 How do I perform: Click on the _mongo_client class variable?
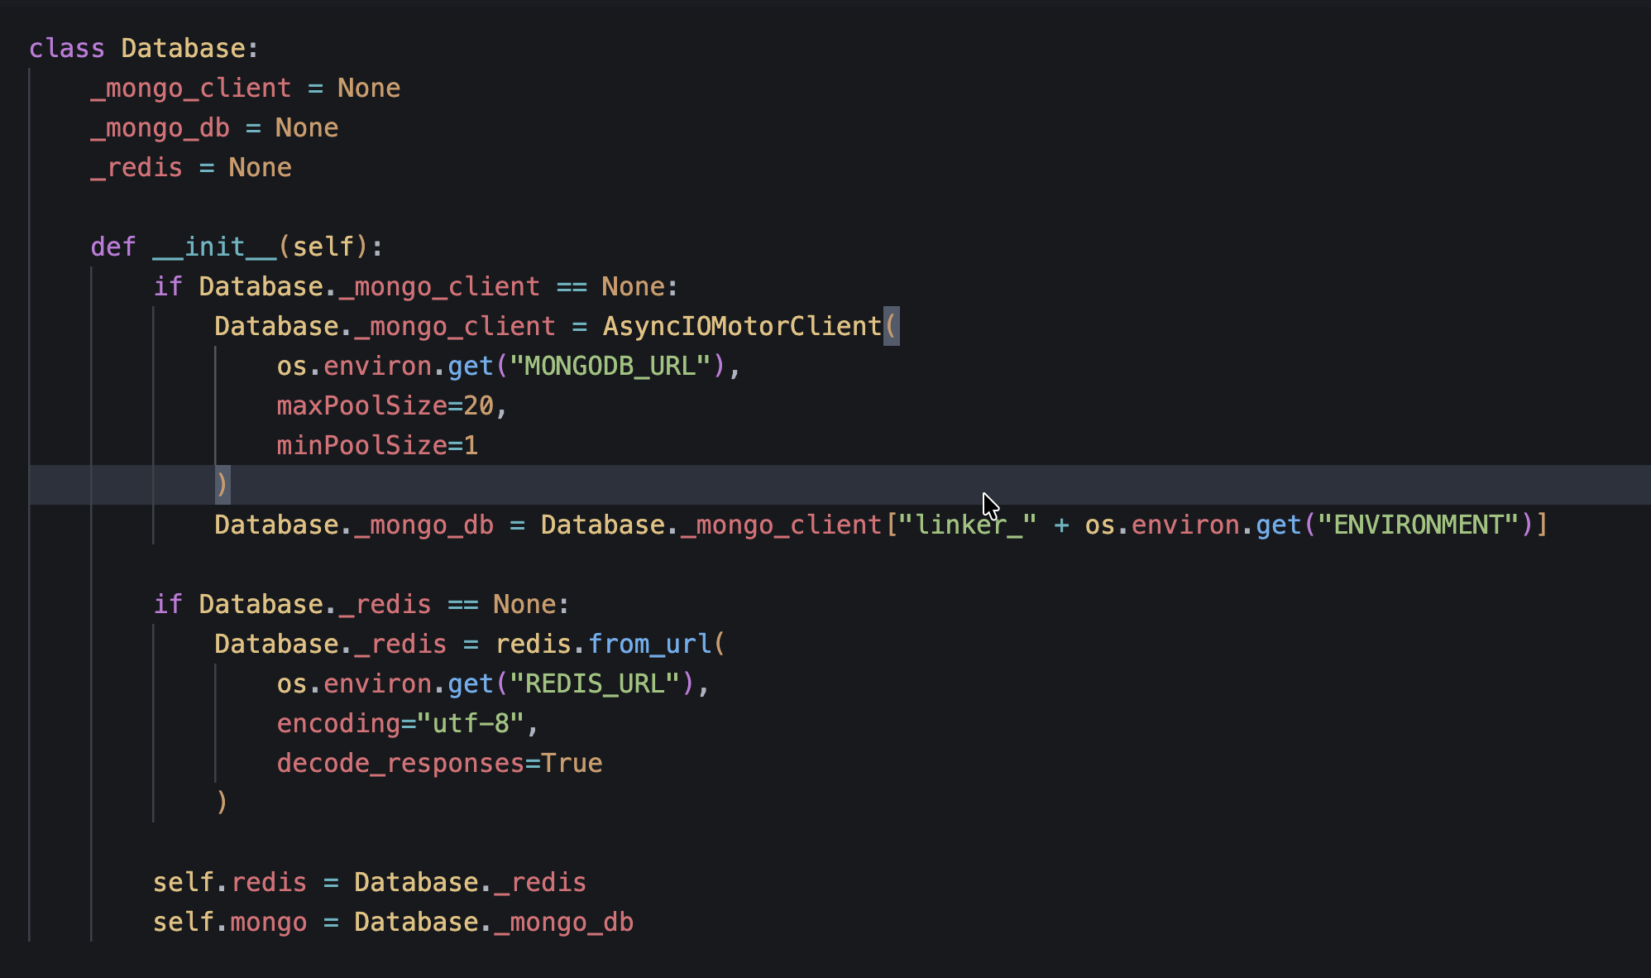pos(191,88)
